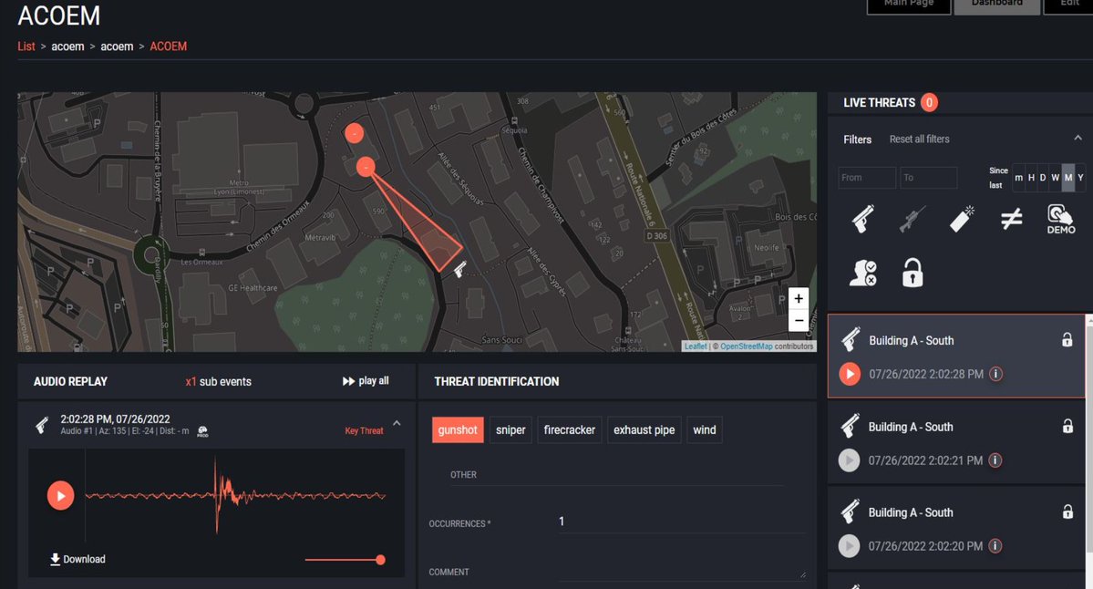The width and height of the screenshot is (1093, 589).
Task: Click the lock icon on 2:02:28 PM threat
Action: [x=1067, y=339]
